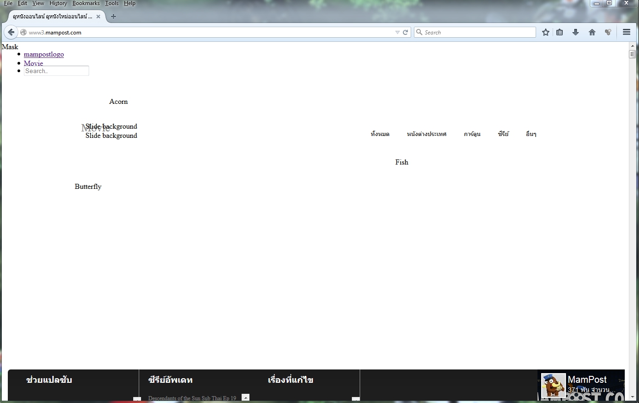Open the Tools menu
This screenshot has width=639, height=403.
point(112,3)
